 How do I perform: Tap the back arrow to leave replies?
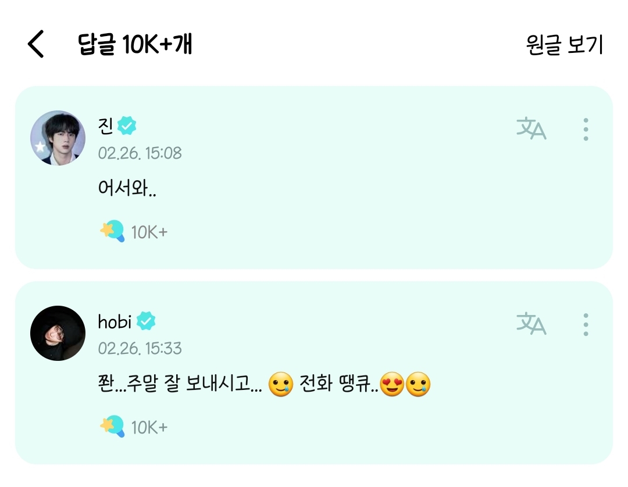click(36, 44)
